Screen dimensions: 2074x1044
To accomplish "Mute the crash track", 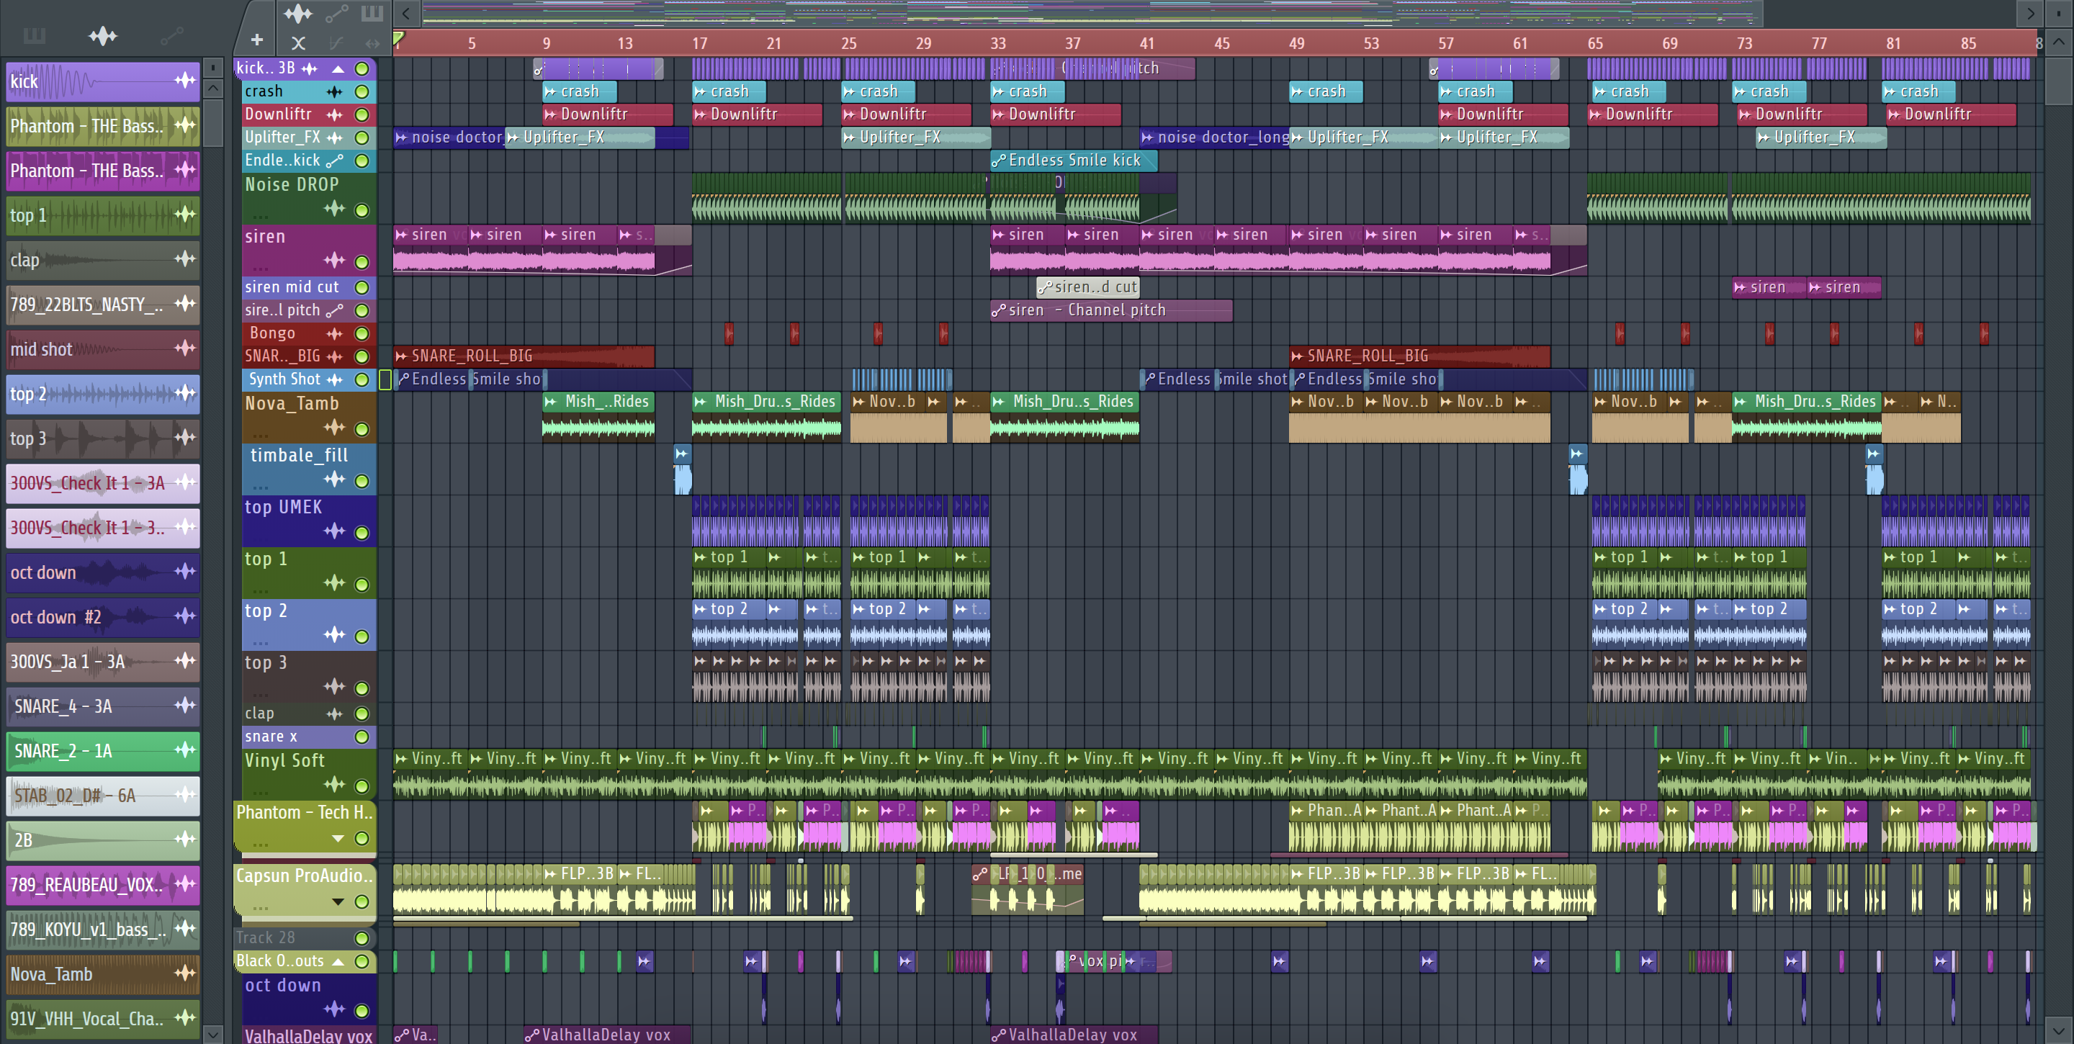I will point(362,91).
